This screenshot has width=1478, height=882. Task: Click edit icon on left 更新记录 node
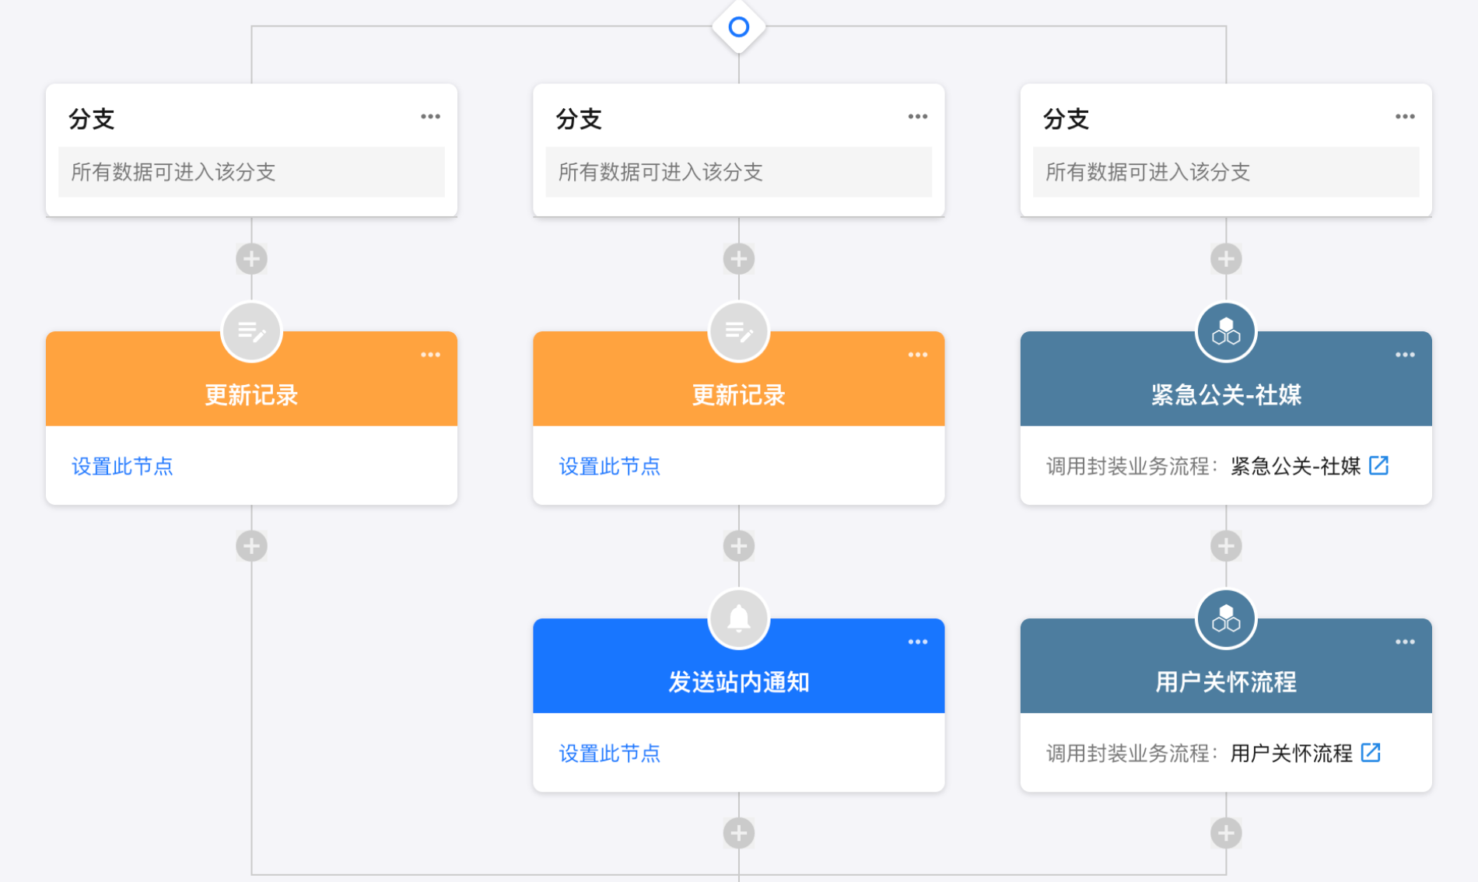(251, 332)
